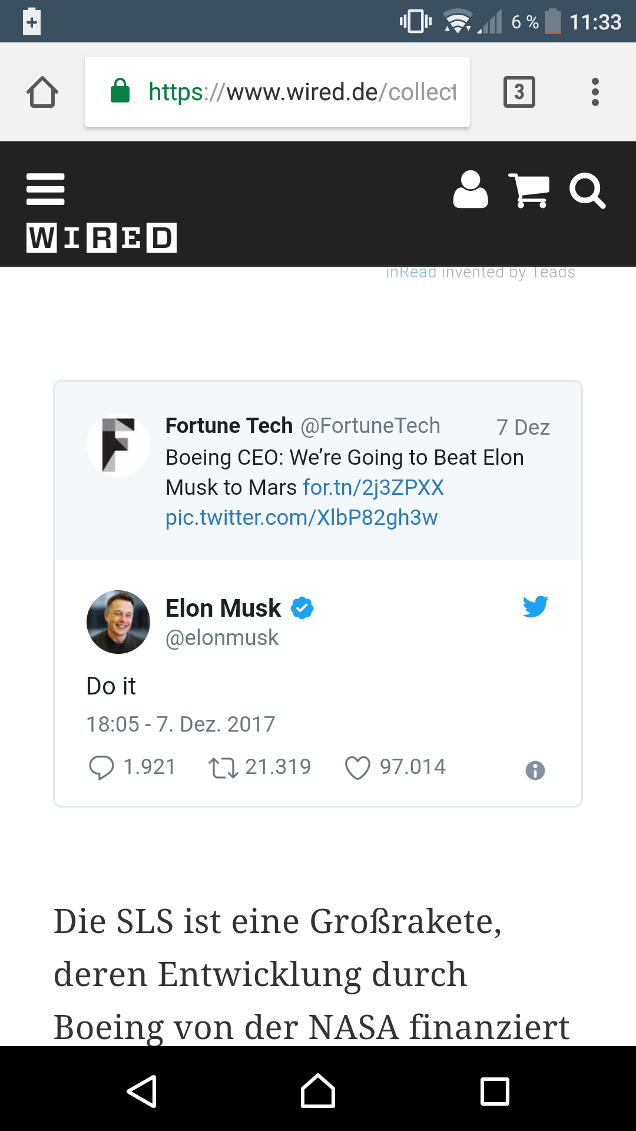
Task: Open the user account icon
Action: tap(471, 190)
